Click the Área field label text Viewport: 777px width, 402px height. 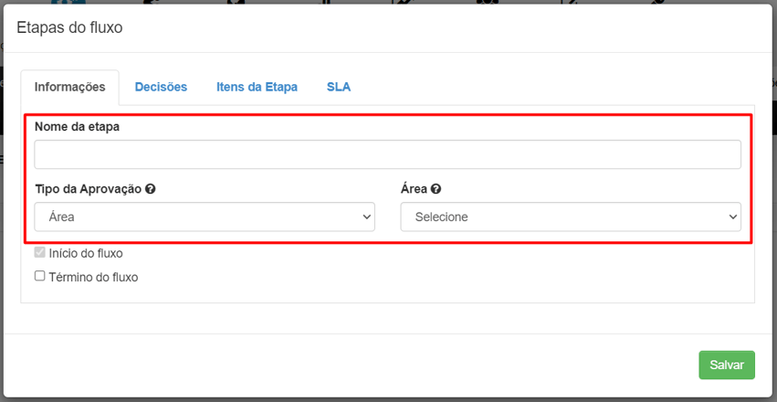point(414,189)
